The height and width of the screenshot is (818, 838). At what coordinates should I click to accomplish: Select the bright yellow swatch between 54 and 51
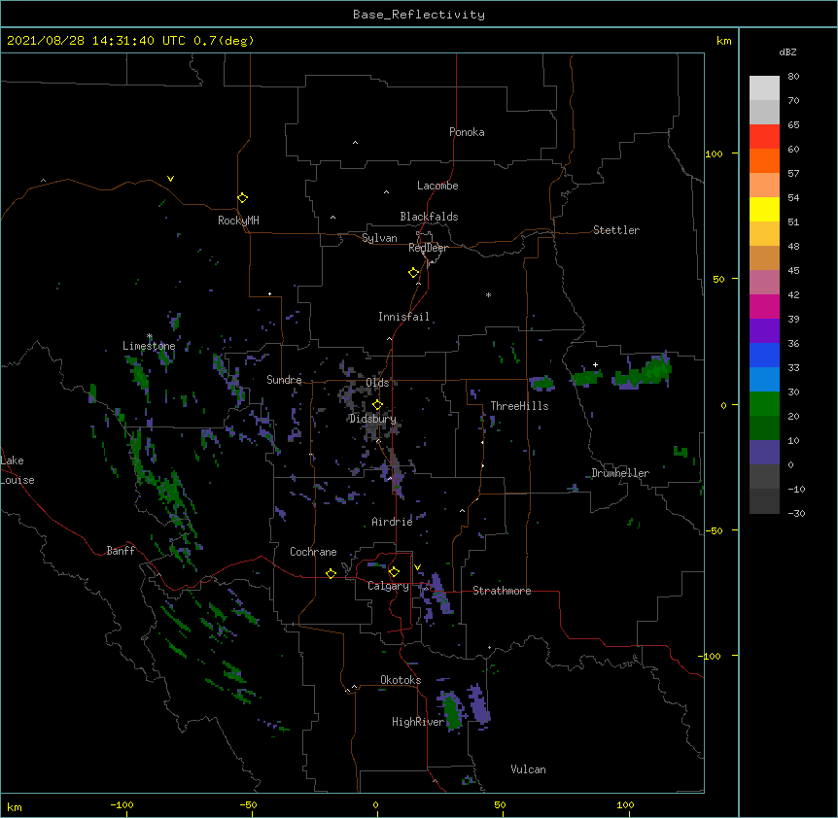point(764,209)
